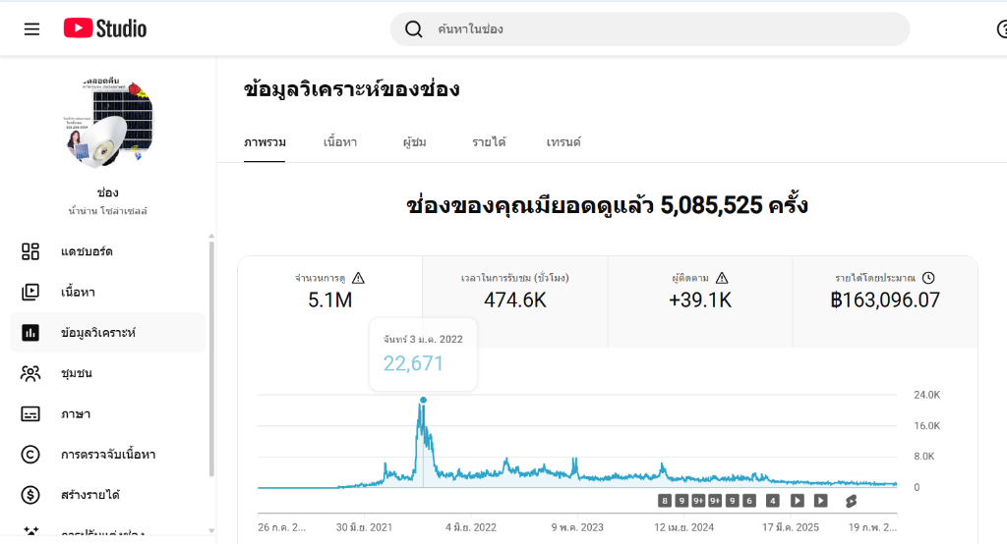
Task: Switch to the ภาพรวม tab
Action: point(265,142)
